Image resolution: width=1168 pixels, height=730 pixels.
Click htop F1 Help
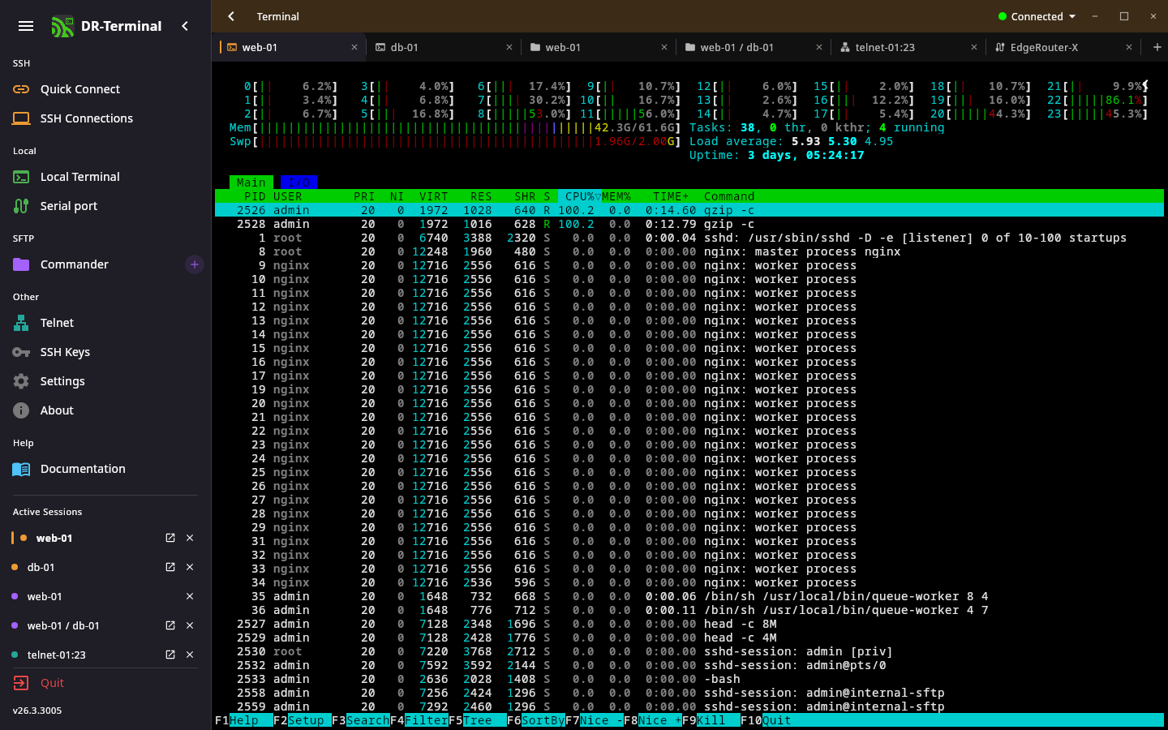pos(243,720)
